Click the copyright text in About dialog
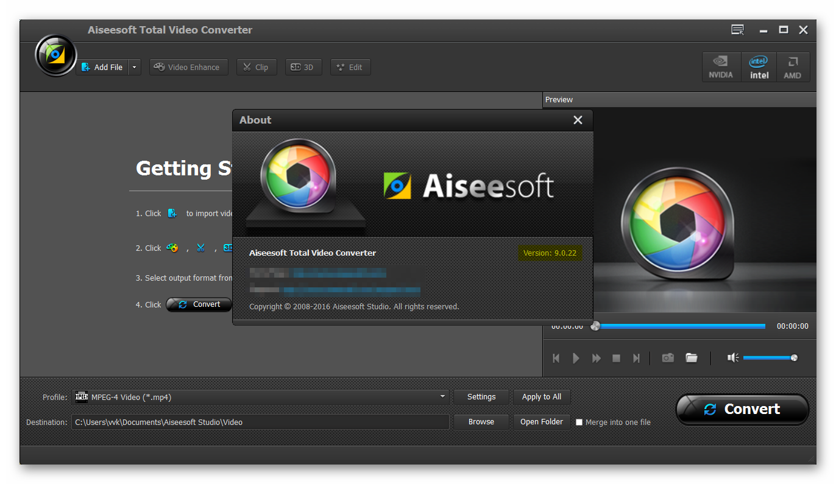The image size is (836, 484). tap(354, 307)
